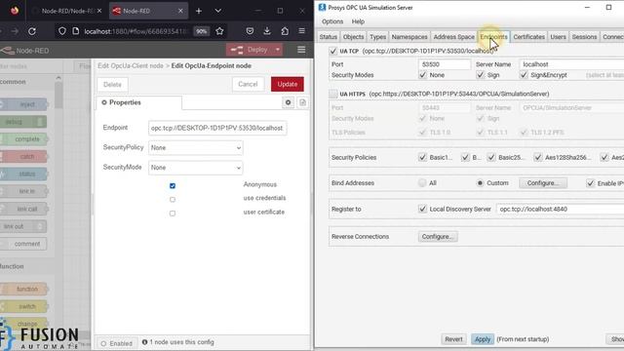Switch to the Certificates tab

(x=528, y=37)
